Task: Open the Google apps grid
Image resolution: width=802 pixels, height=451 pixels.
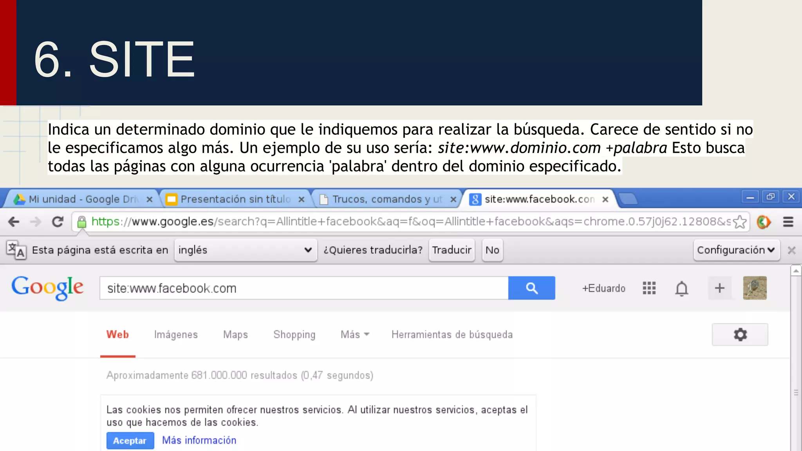Action: (x=649, y=288)
